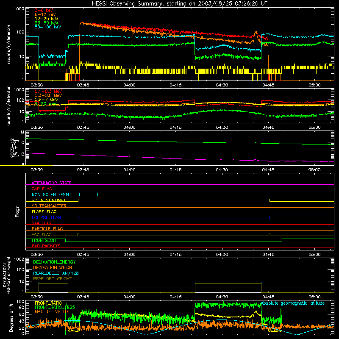
Task: Click the Absolute geomagnetic latitude label
Action: click(293, 303)
